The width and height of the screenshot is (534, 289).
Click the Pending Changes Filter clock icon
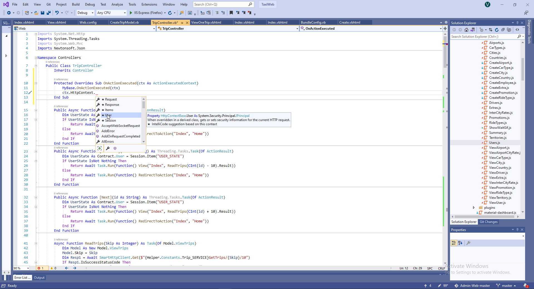pos(481,30)
